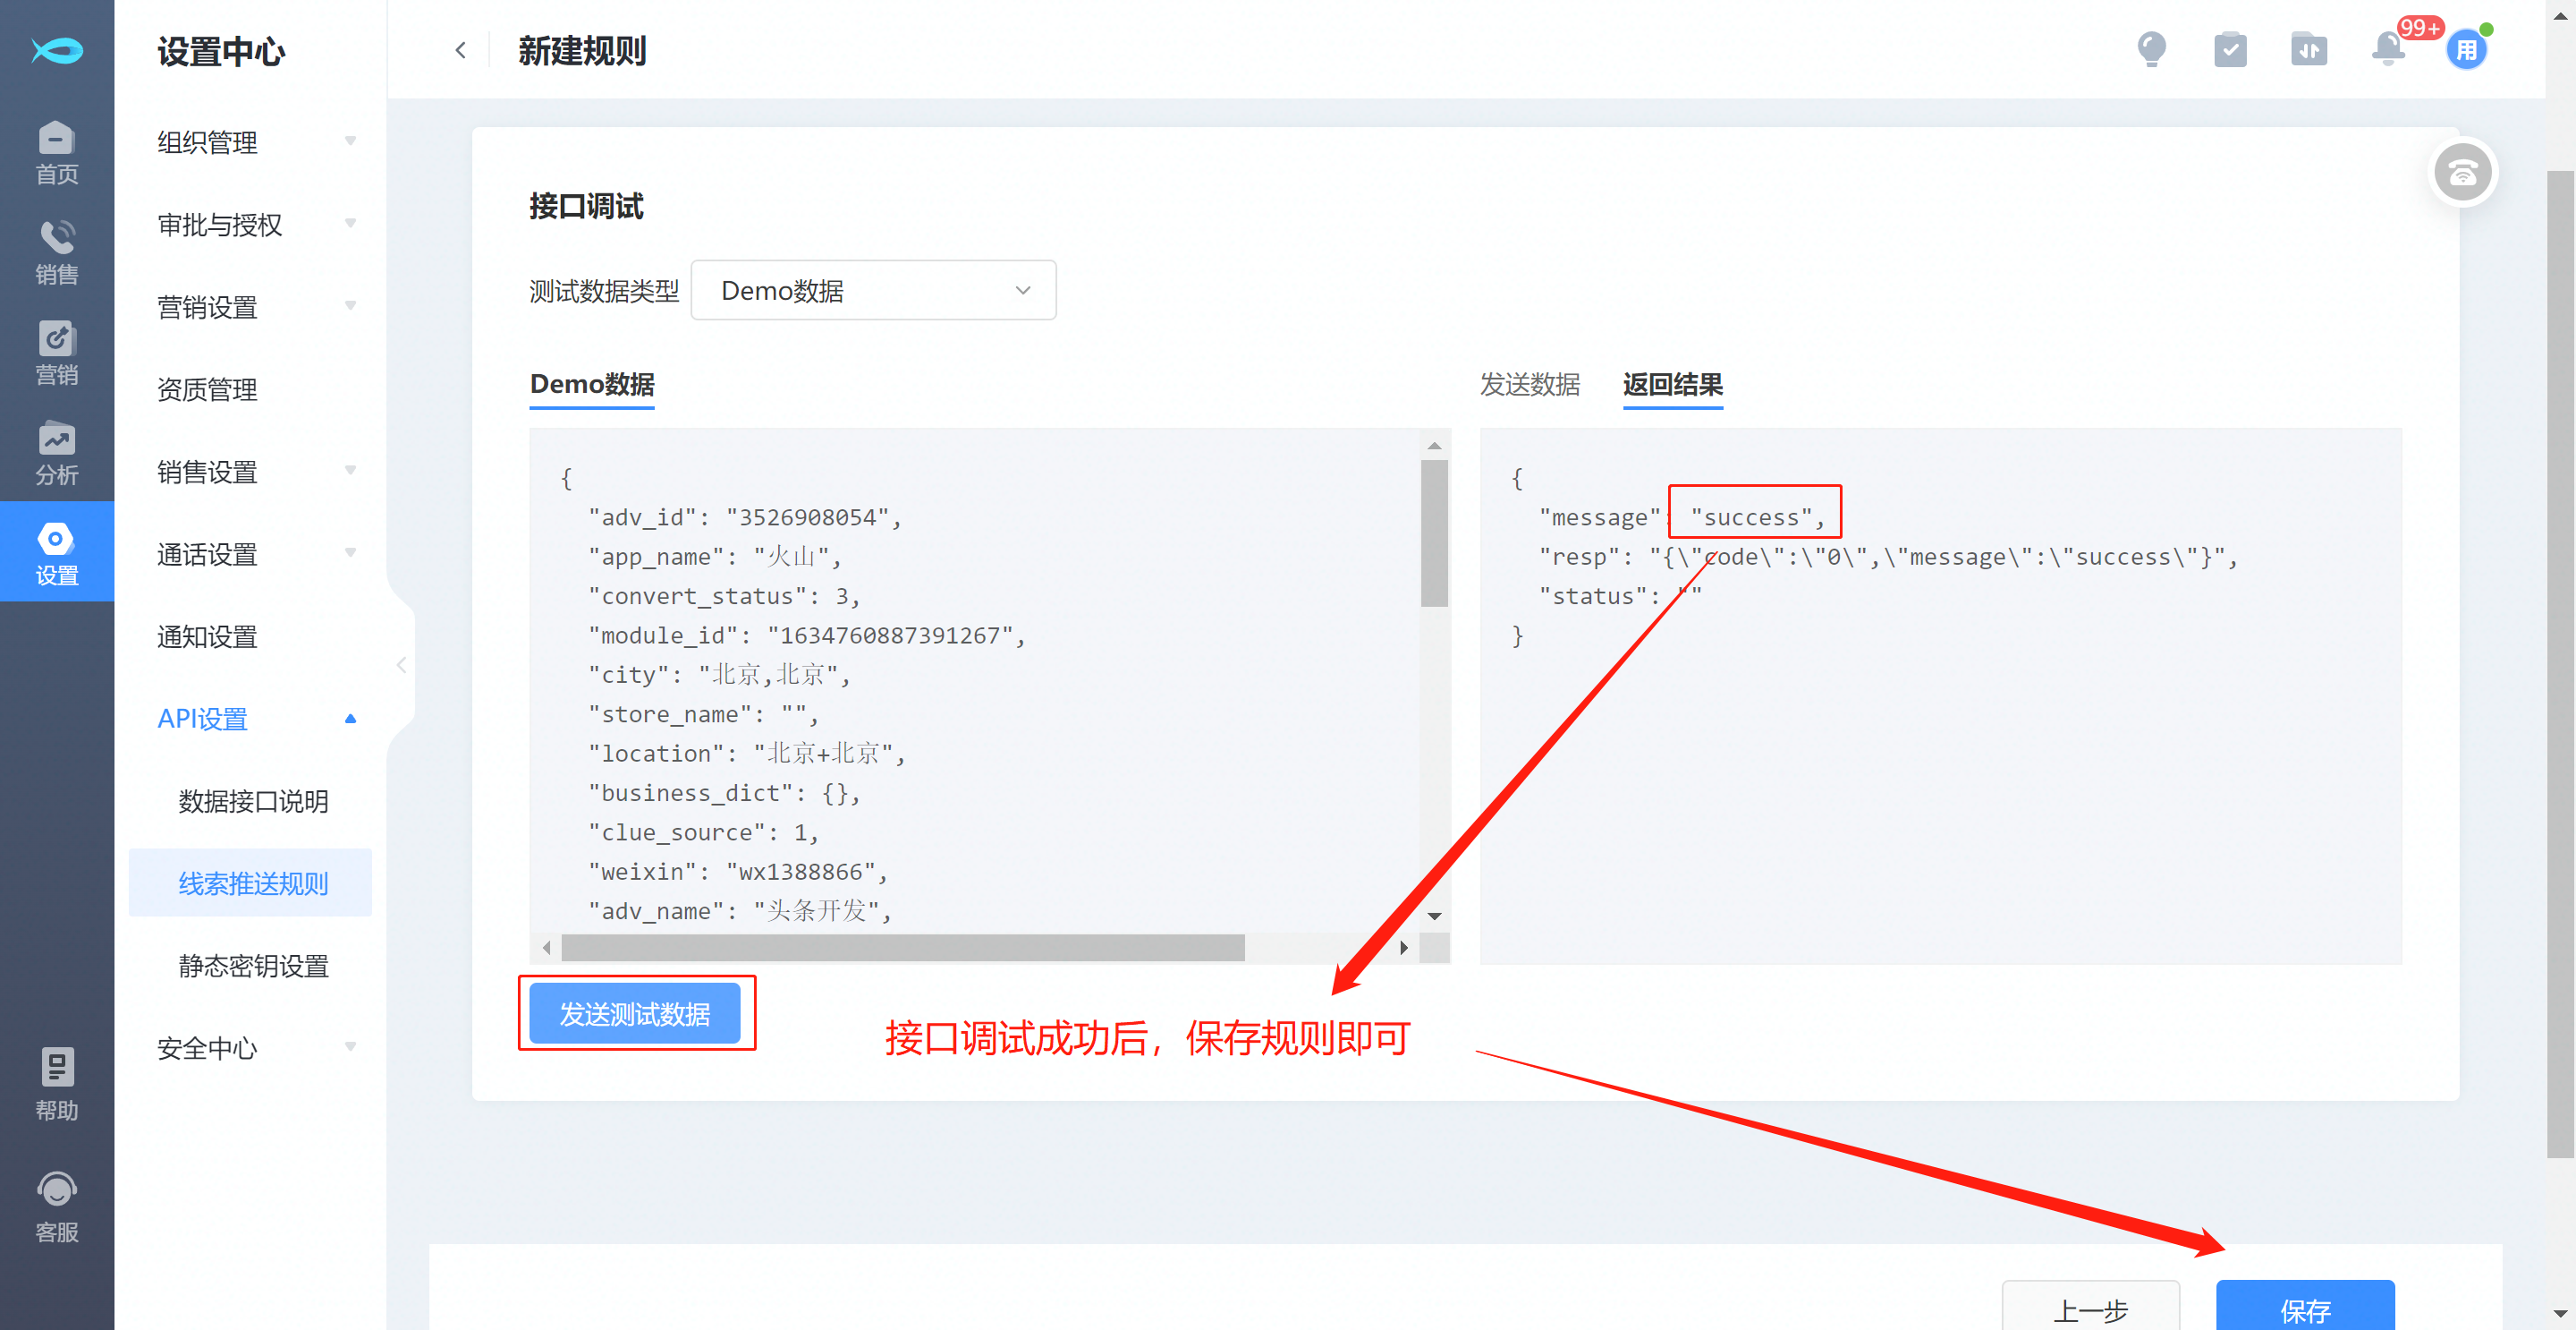Expand the 审批与授权 menu
Image resolution: width=2576 pixels, height=1330 pixels.
point(257,224)
